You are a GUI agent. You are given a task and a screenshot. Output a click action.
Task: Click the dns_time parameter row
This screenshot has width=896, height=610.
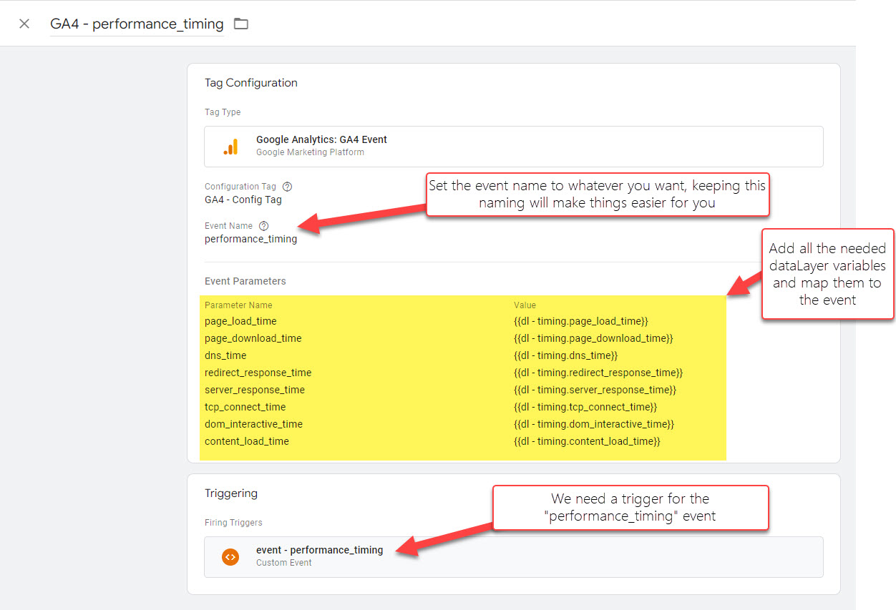point(225,355)
